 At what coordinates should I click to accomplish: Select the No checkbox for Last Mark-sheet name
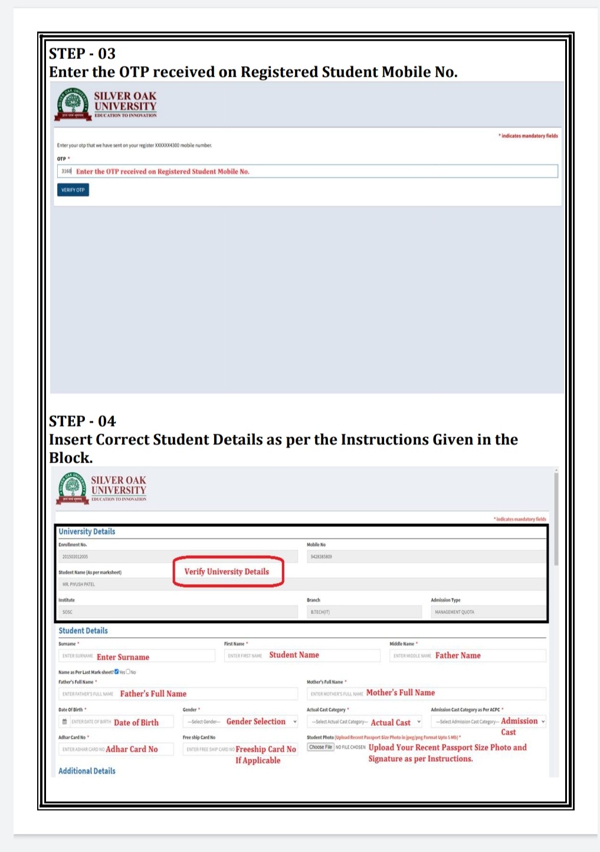[x=128, y=671]
